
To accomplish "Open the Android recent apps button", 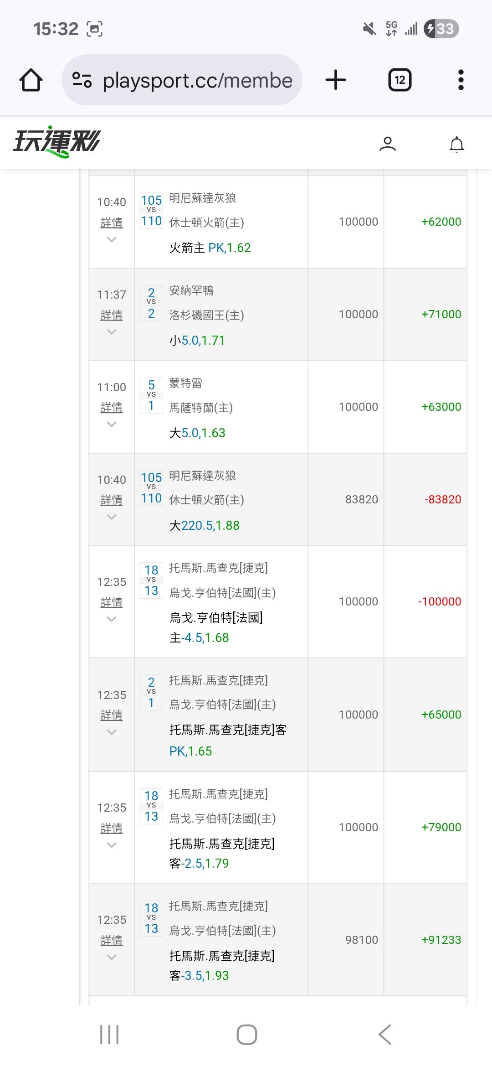I will point(109,1035).
